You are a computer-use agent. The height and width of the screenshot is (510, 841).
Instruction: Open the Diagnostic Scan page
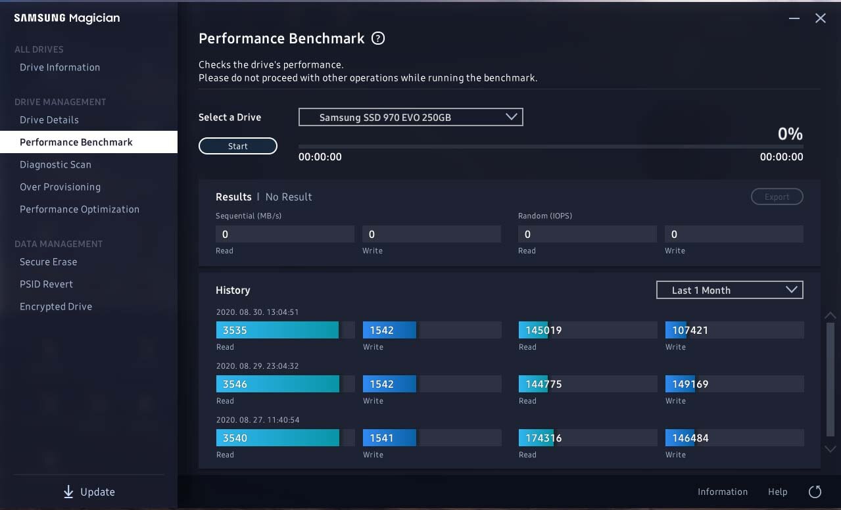tap(55, 164)
